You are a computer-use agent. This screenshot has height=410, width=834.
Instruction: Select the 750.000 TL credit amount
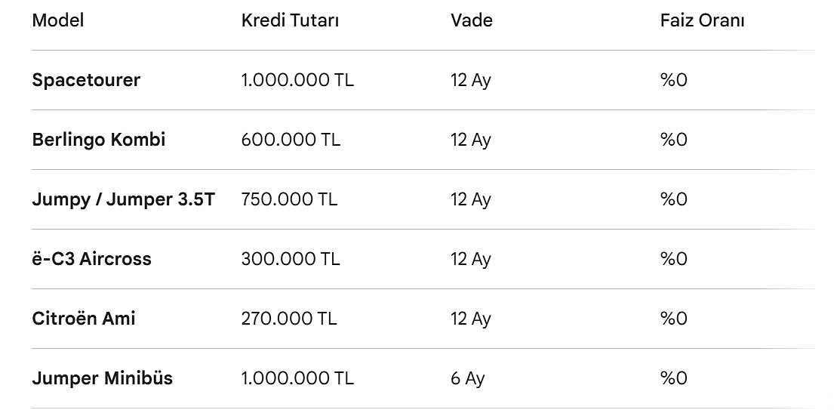point(291,199)
